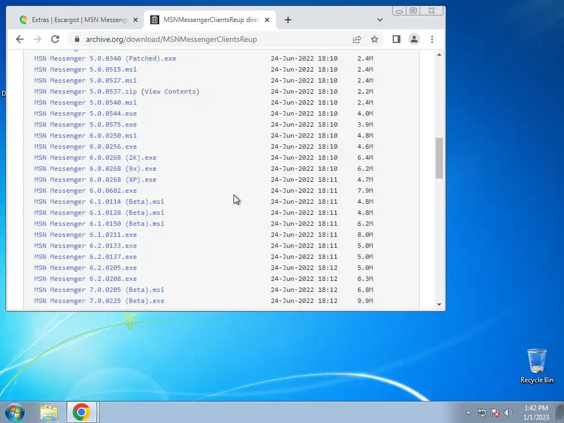
Task: Download MSN Messenger 5.0.0544.exe
Action: click(x=85, y=113)
